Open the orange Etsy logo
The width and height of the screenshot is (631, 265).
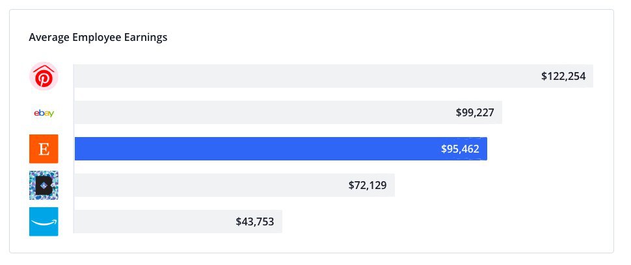click(44, 149)
